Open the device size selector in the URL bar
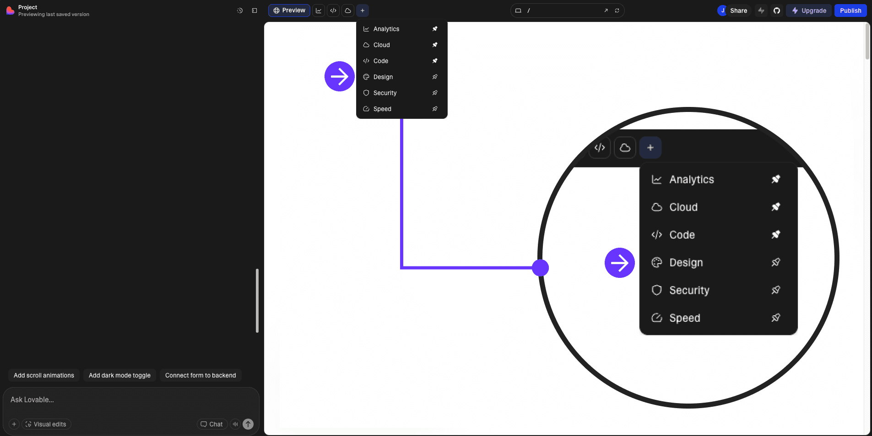 (518, 11)
